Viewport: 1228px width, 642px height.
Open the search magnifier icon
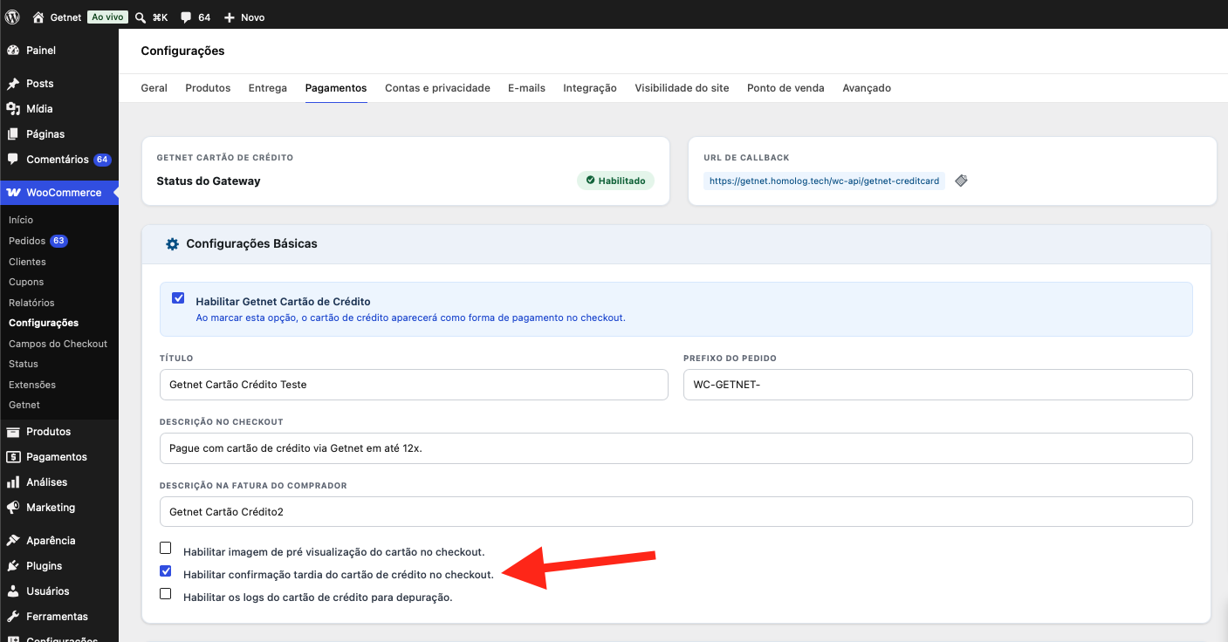(141, 17)
